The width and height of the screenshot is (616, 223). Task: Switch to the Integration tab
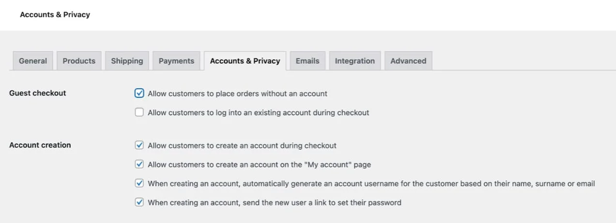click(x=354, y=61)
